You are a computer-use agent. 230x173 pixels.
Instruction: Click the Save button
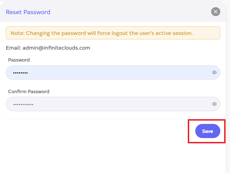207,131
